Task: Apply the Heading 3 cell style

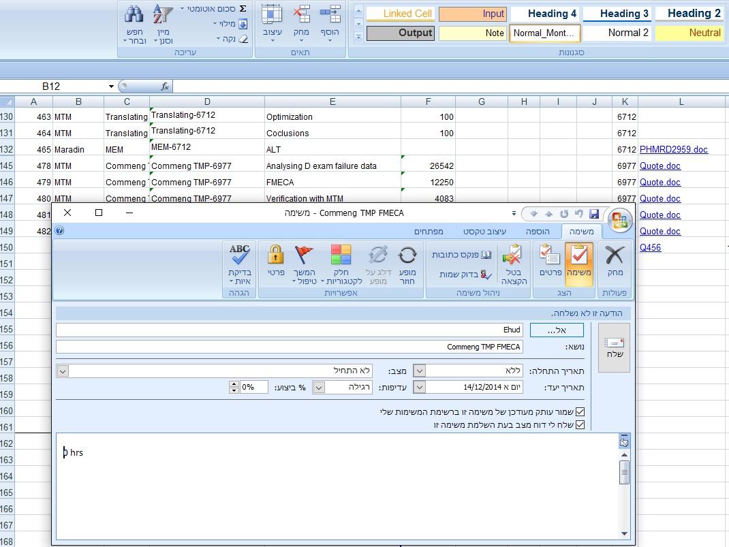Action: pyautogui.click(x=617, y=14)
